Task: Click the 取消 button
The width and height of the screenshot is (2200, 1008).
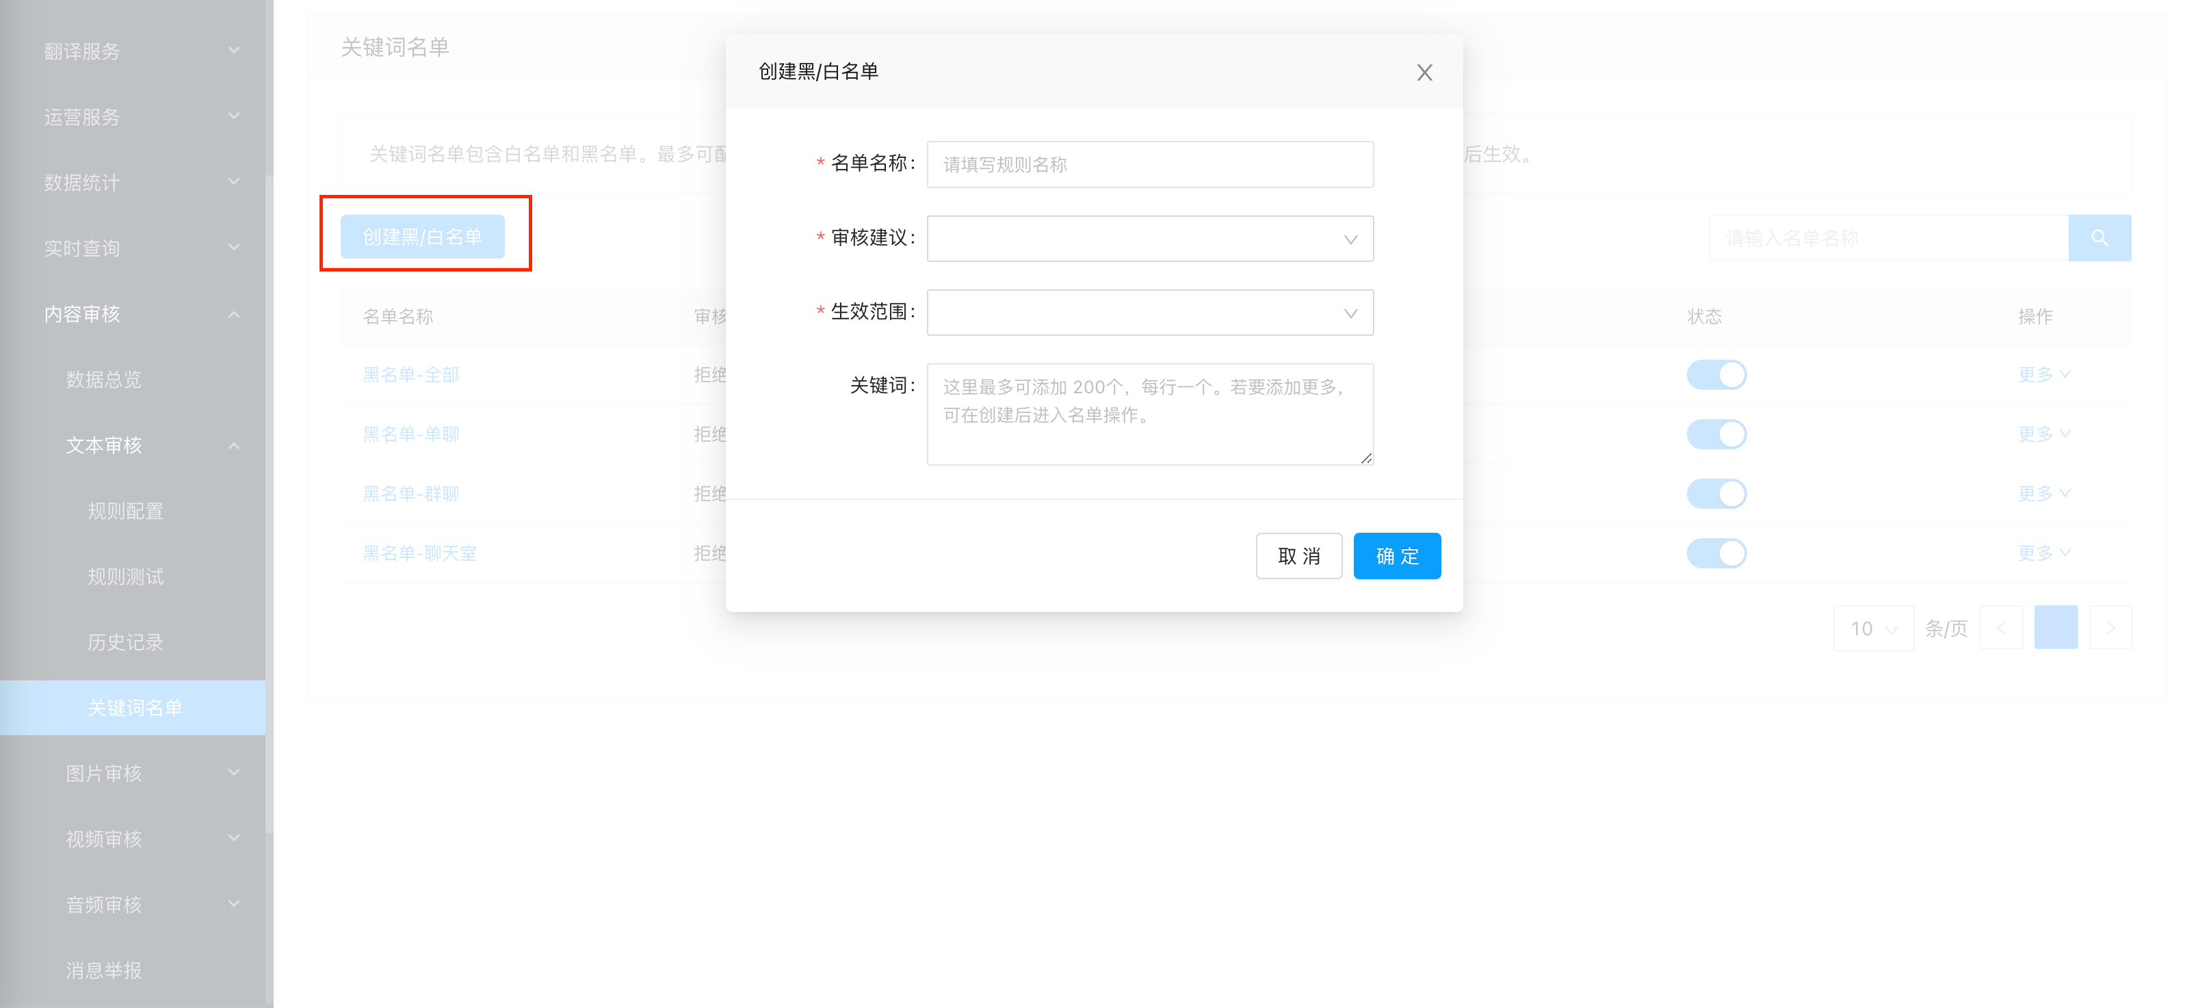Action: click(x=1298, y=556)
